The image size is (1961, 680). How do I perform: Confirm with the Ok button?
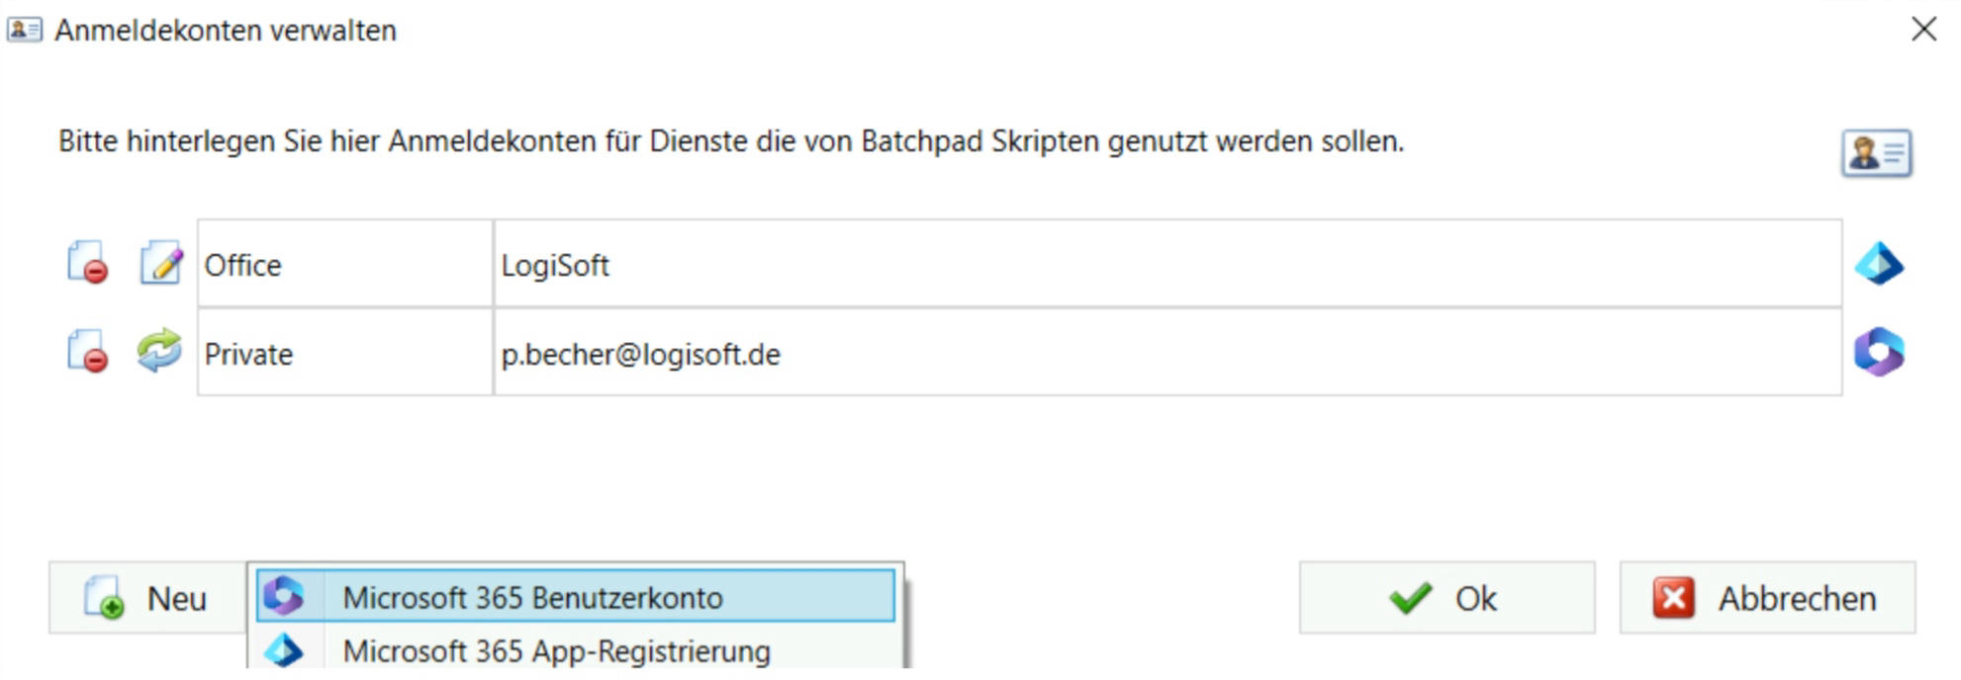(1447, 598)
